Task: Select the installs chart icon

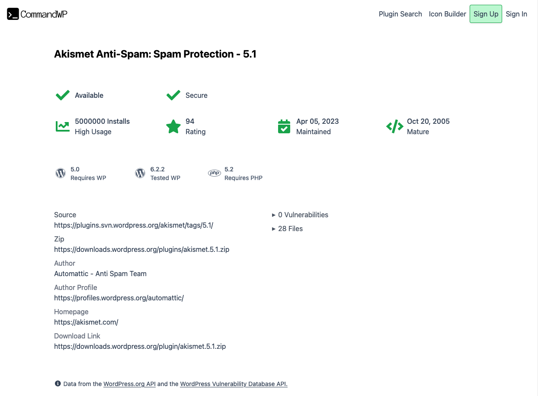Action: tap(62, 126)
